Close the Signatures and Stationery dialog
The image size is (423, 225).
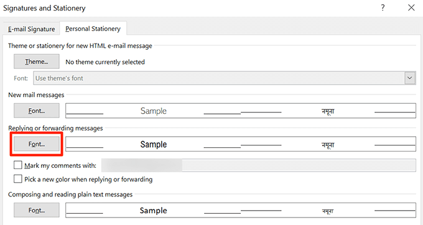(x=411, y=7)
